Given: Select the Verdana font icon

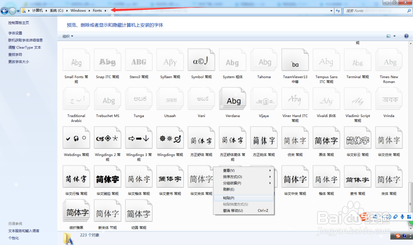Looking at the screenshot, I should [x=233, y=99].
